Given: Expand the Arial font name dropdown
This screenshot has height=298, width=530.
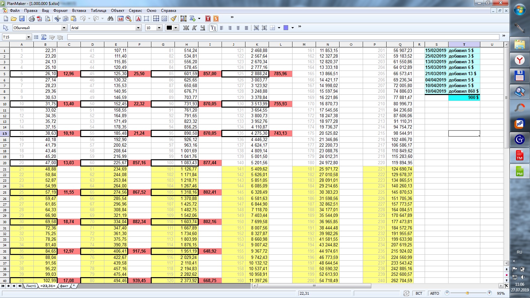Looking at the screenshot, I should tap(138, 28).
